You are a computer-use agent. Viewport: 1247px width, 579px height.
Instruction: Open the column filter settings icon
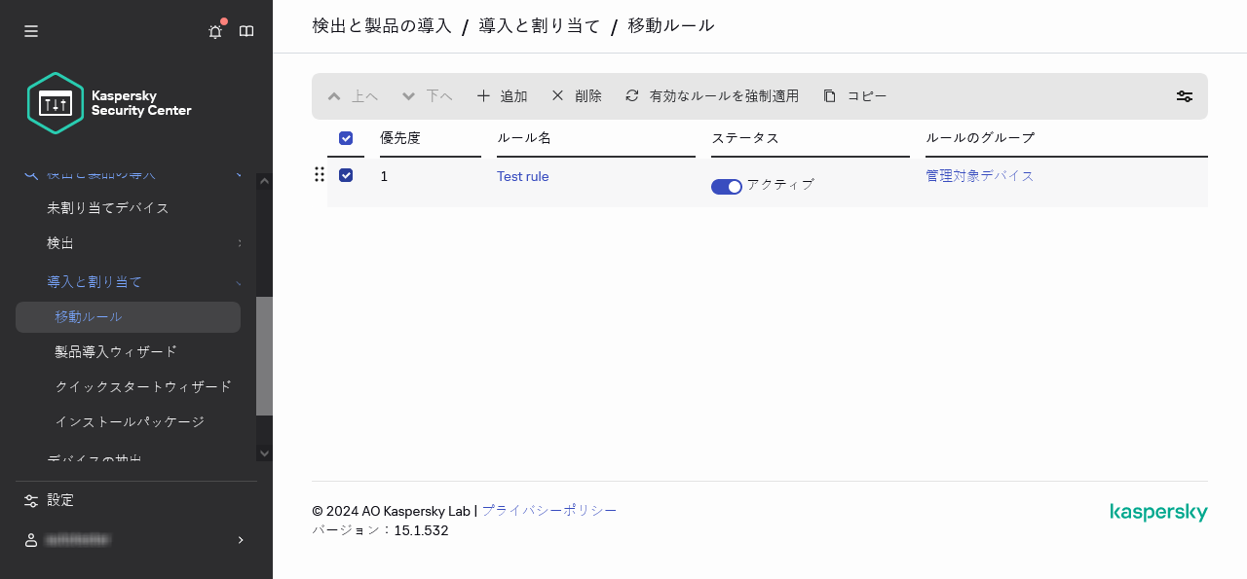1184,96
